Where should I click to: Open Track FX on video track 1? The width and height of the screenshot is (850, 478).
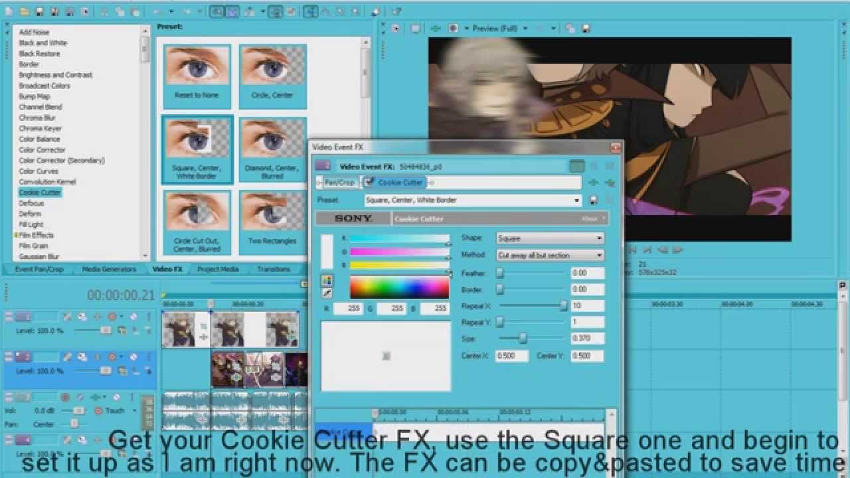click(x=97, y=317)
